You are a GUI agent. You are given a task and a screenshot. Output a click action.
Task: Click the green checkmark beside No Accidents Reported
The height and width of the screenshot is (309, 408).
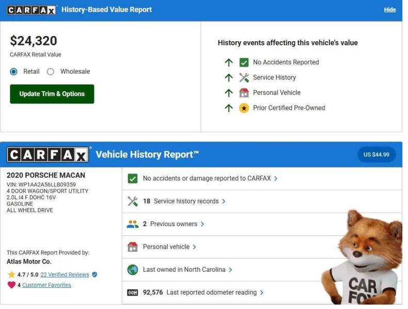click(244, 62)
